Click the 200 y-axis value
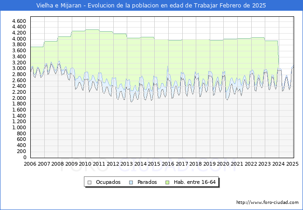303x210 pixels. pyautogui.click(x=21, y=151)
